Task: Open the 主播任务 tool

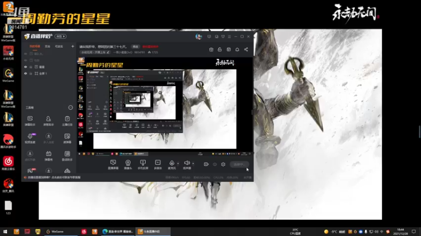Action: pos(67,121)
